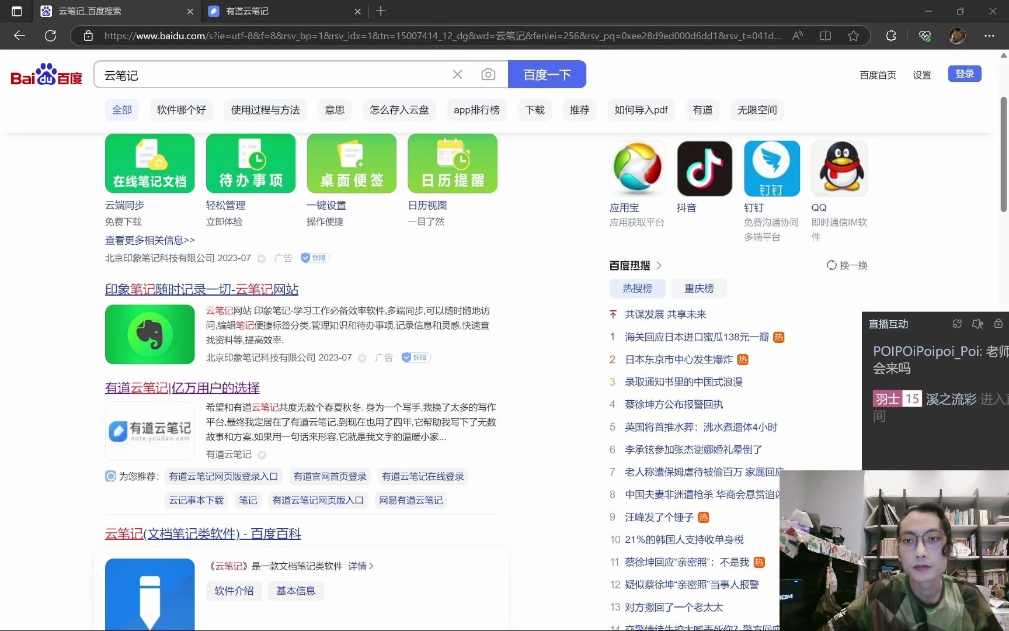The height and width of the screenshot is (631, 1009).
Task: Select the app排行榜 filter
Action: click(476, 110)
